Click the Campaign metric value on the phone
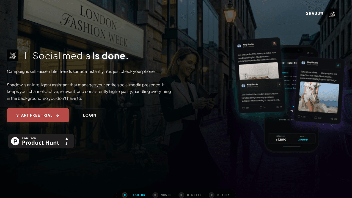 point(303,140)
